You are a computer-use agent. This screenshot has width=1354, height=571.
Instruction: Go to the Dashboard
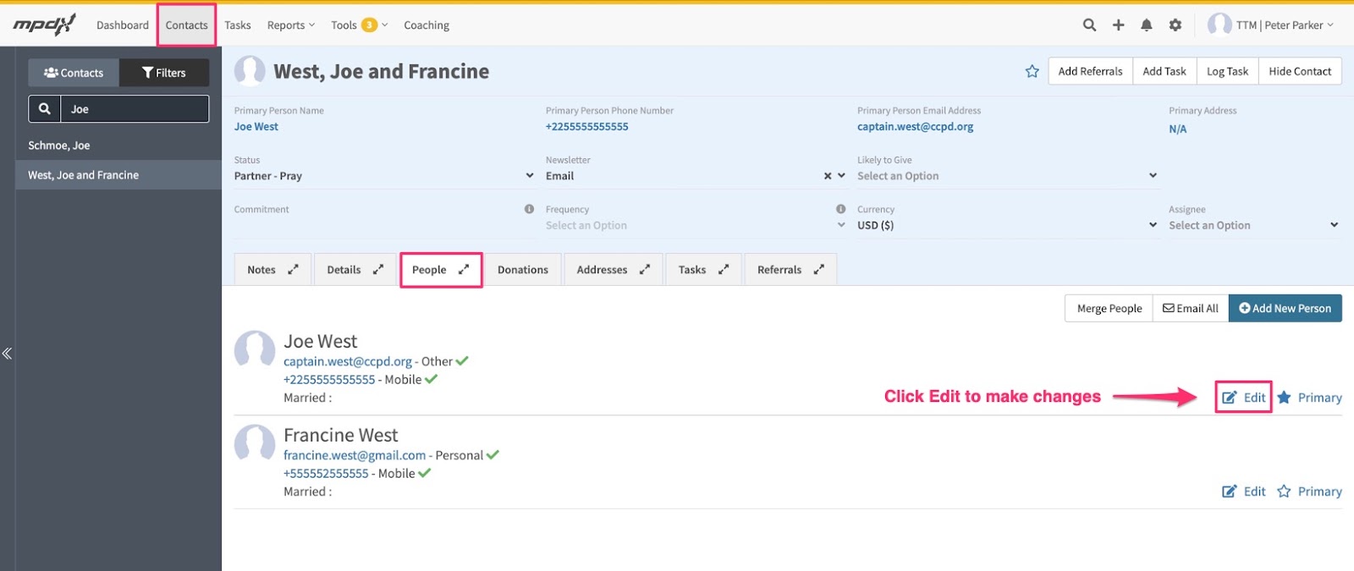(123, 25)
